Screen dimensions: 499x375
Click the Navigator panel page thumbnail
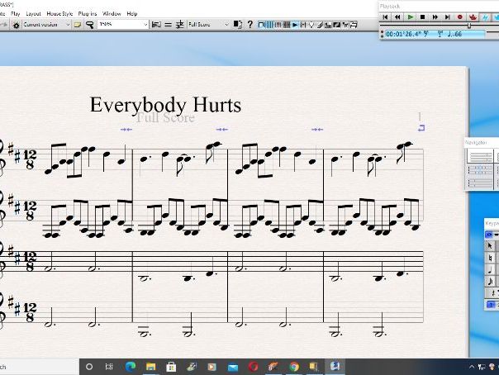480,158
